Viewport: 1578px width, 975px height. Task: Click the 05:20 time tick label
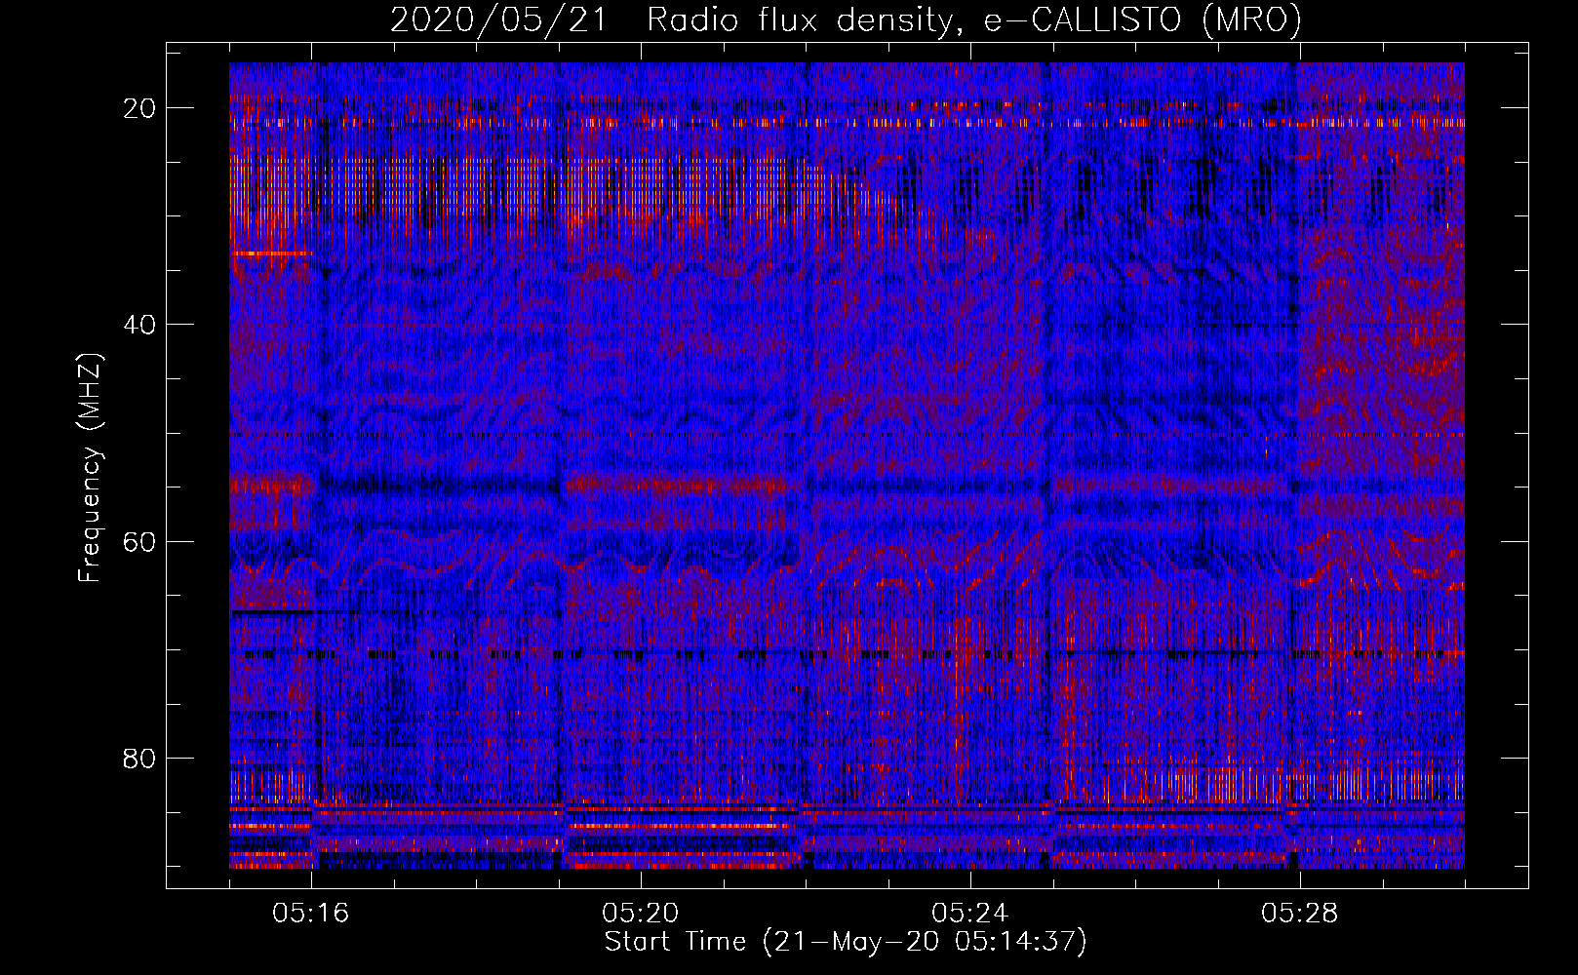pos(641,914)
